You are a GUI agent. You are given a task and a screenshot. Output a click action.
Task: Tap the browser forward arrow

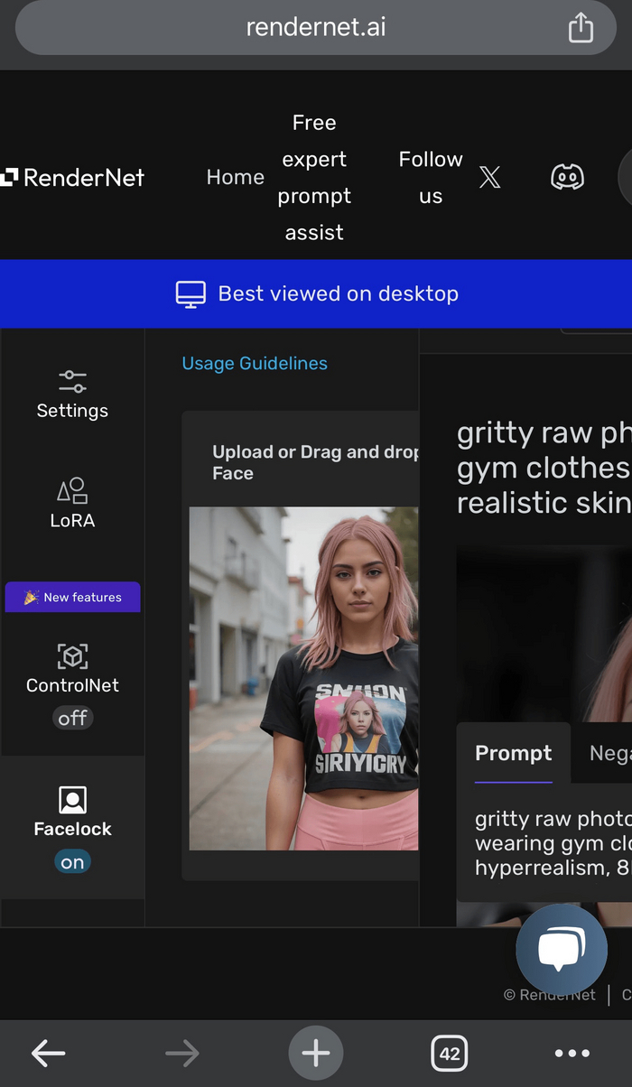click(x=181, y=1053)
